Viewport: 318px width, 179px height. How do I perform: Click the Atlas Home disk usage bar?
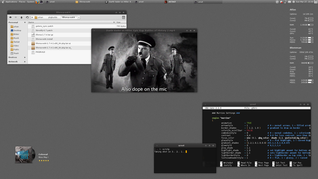point(311,40)
